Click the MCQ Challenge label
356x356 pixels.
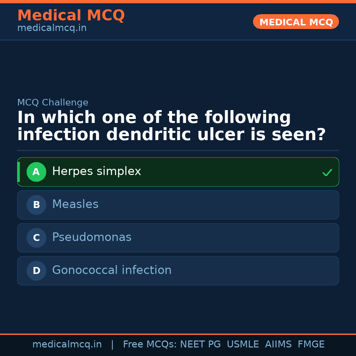(53, 103)
